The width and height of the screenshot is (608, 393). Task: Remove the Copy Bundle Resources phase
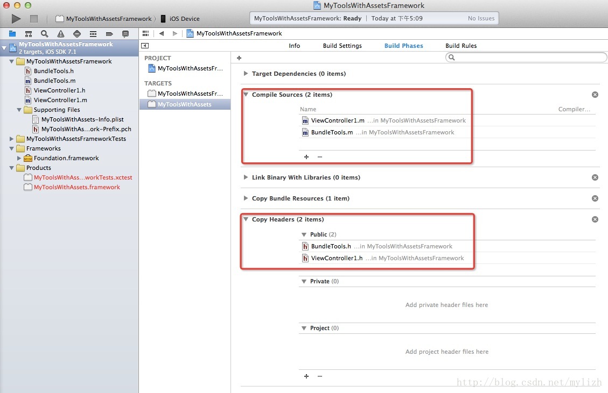pos(595,198)
